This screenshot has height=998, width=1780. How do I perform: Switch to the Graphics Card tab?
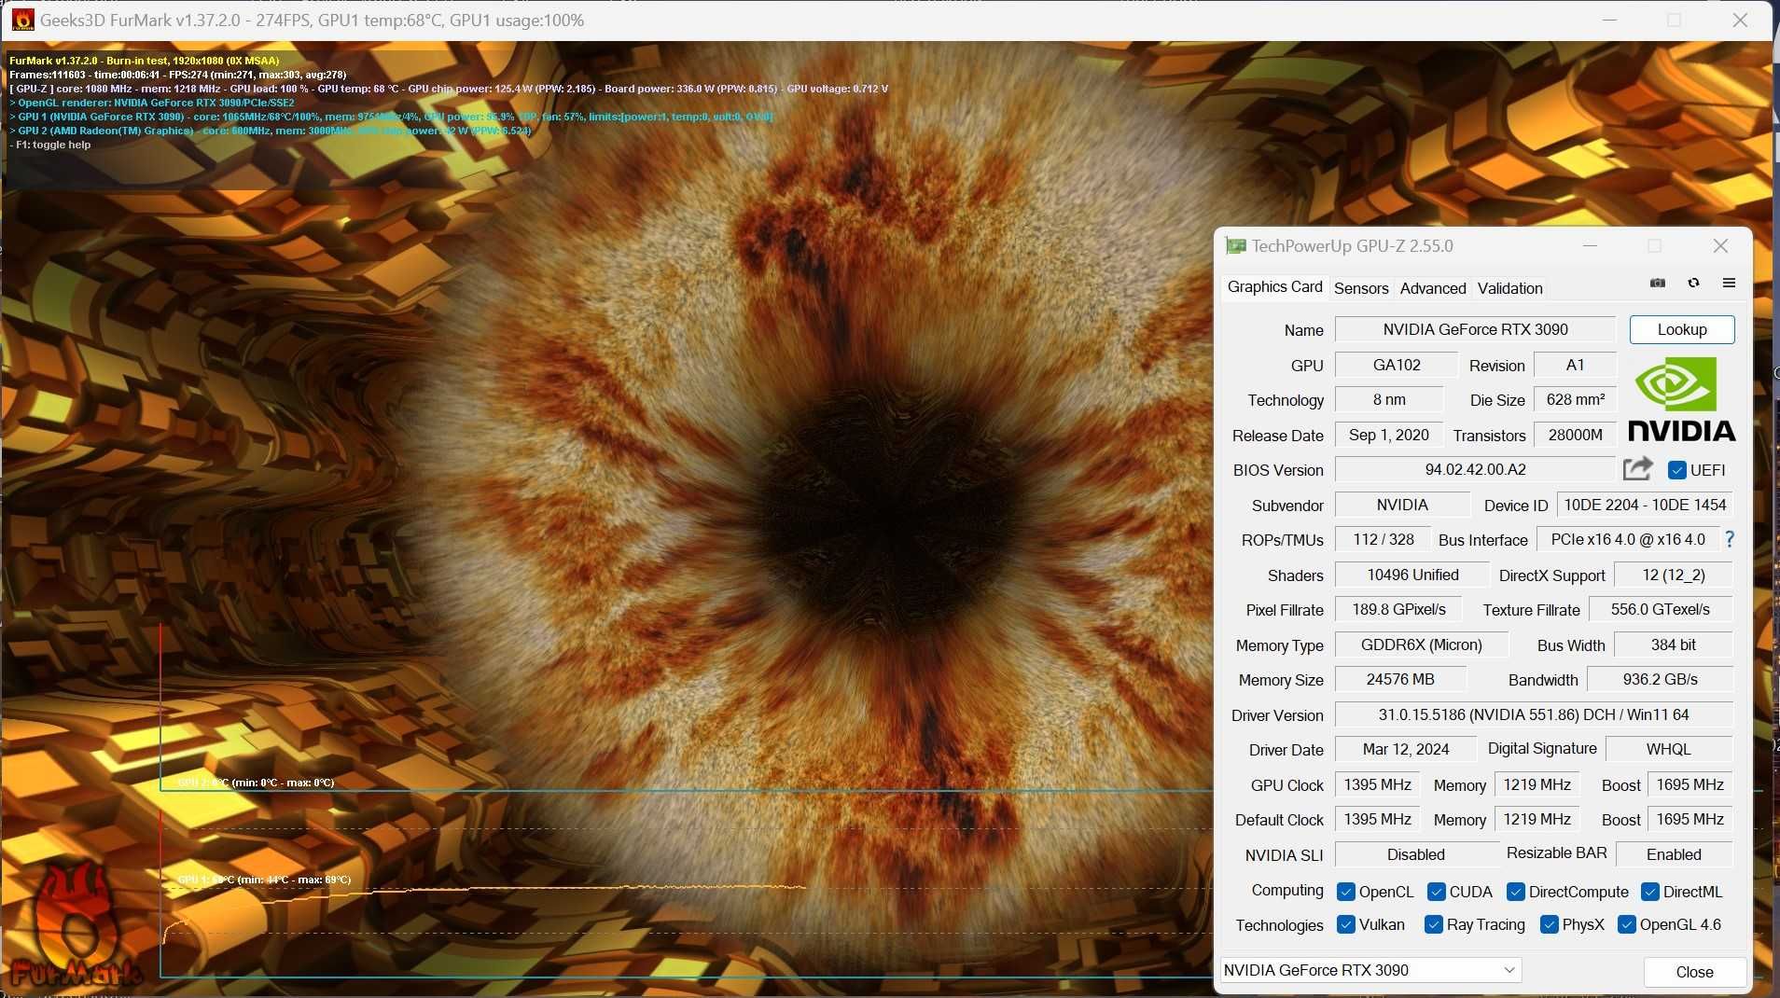tap(1274, 287)
